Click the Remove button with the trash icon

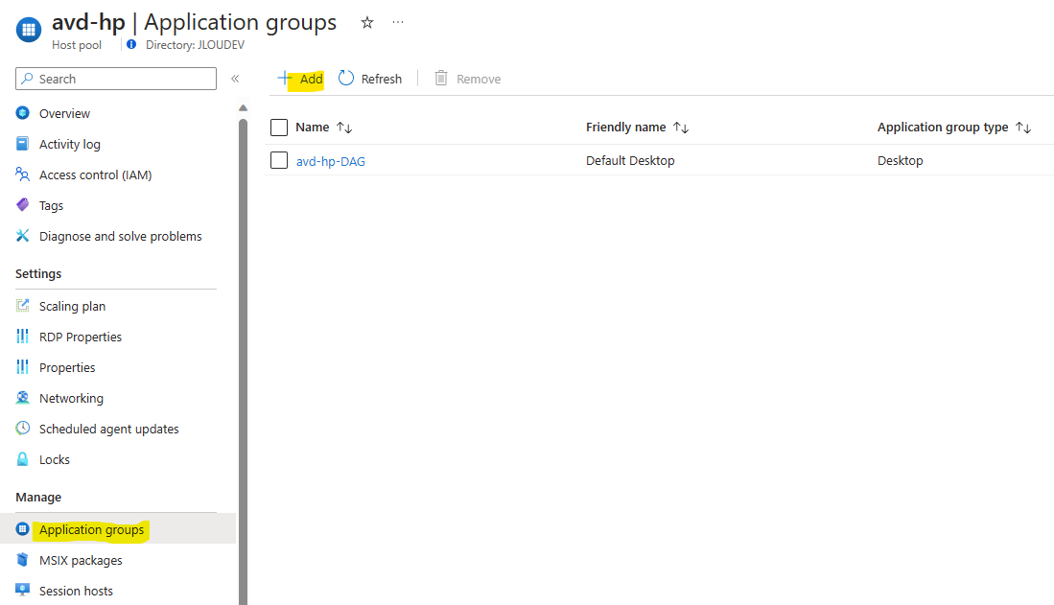(467, 79)
